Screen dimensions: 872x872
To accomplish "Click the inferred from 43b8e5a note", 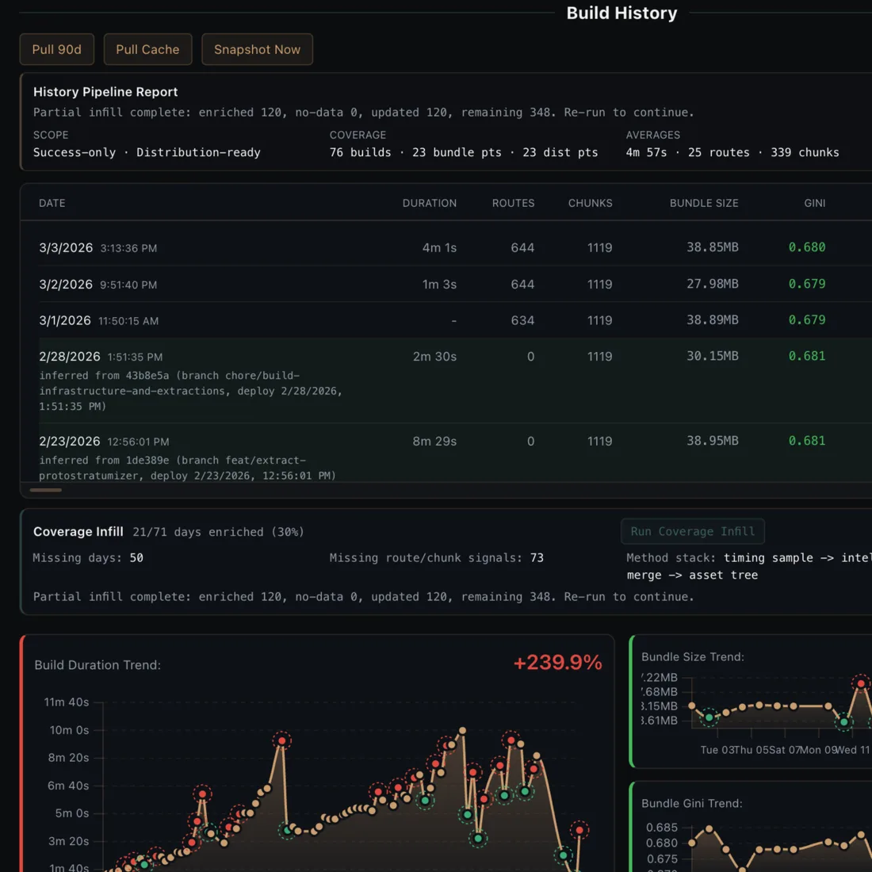I will click(x=191, y=391).
